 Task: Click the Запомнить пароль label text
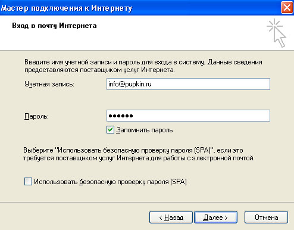click(x=145, y=130)
